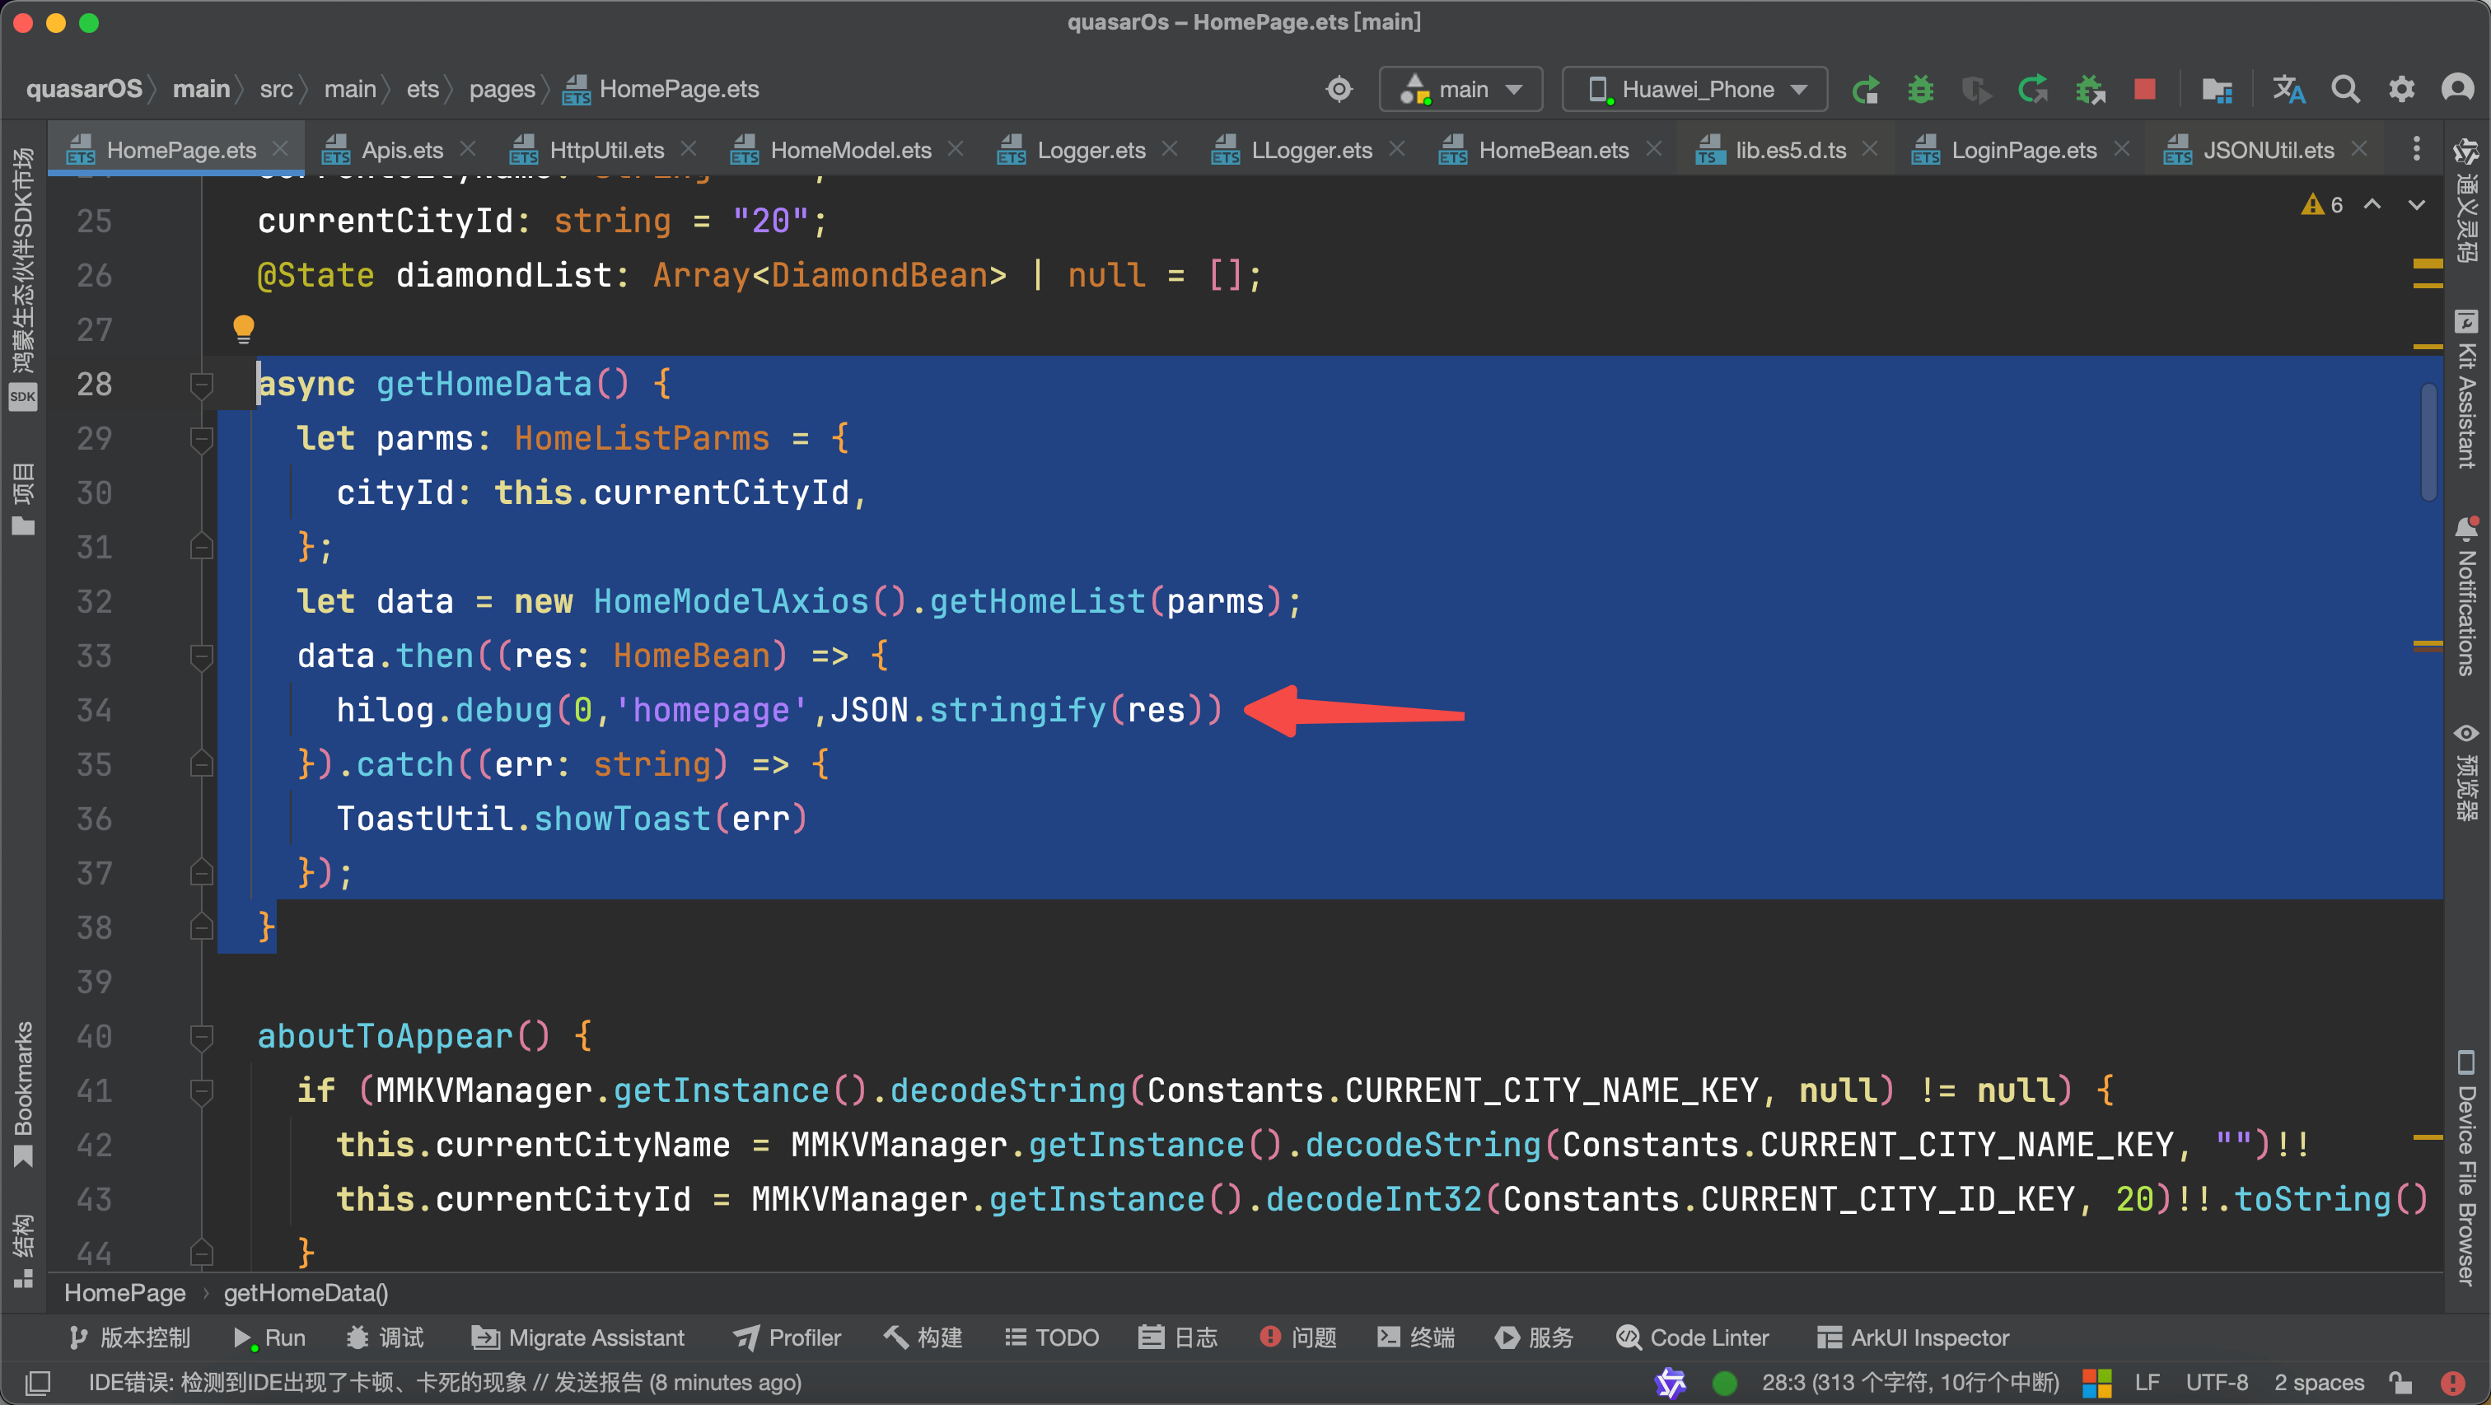The width and height of the screenshot is (2491, 1405).
Task: Click the greyed-out coverage run icon
Action: (1975, 89)
